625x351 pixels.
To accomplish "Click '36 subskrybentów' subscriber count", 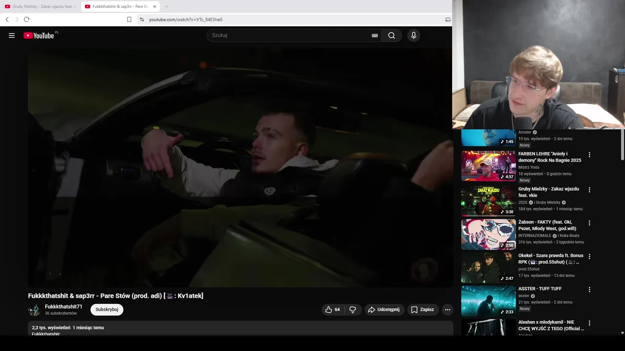I will pyautogui.click(x=61, y=313).
